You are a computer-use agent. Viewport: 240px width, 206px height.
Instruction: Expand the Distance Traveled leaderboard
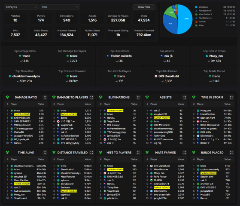(91, 153)
